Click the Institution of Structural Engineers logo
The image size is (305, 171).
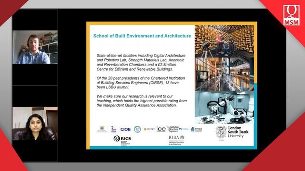coord(173,129)
